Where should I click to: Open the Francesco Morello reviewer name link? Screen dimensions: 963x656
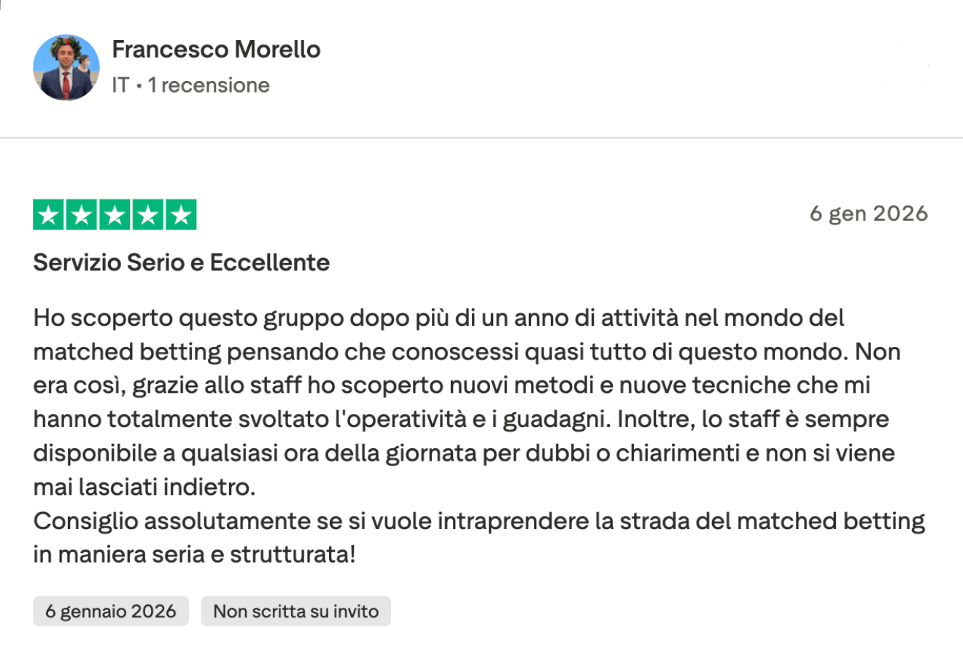coord(216,50)
